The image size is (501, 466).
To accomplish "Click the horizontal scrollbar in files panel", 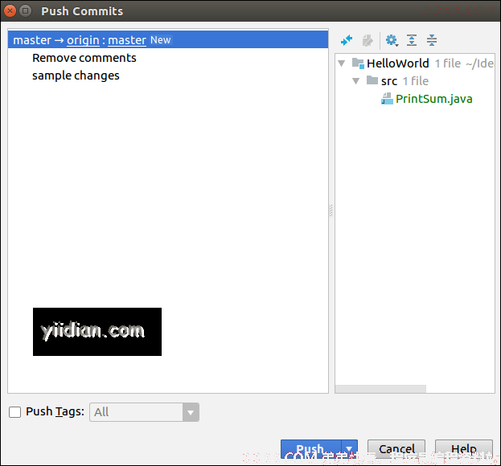I will [x=380, y=389].
